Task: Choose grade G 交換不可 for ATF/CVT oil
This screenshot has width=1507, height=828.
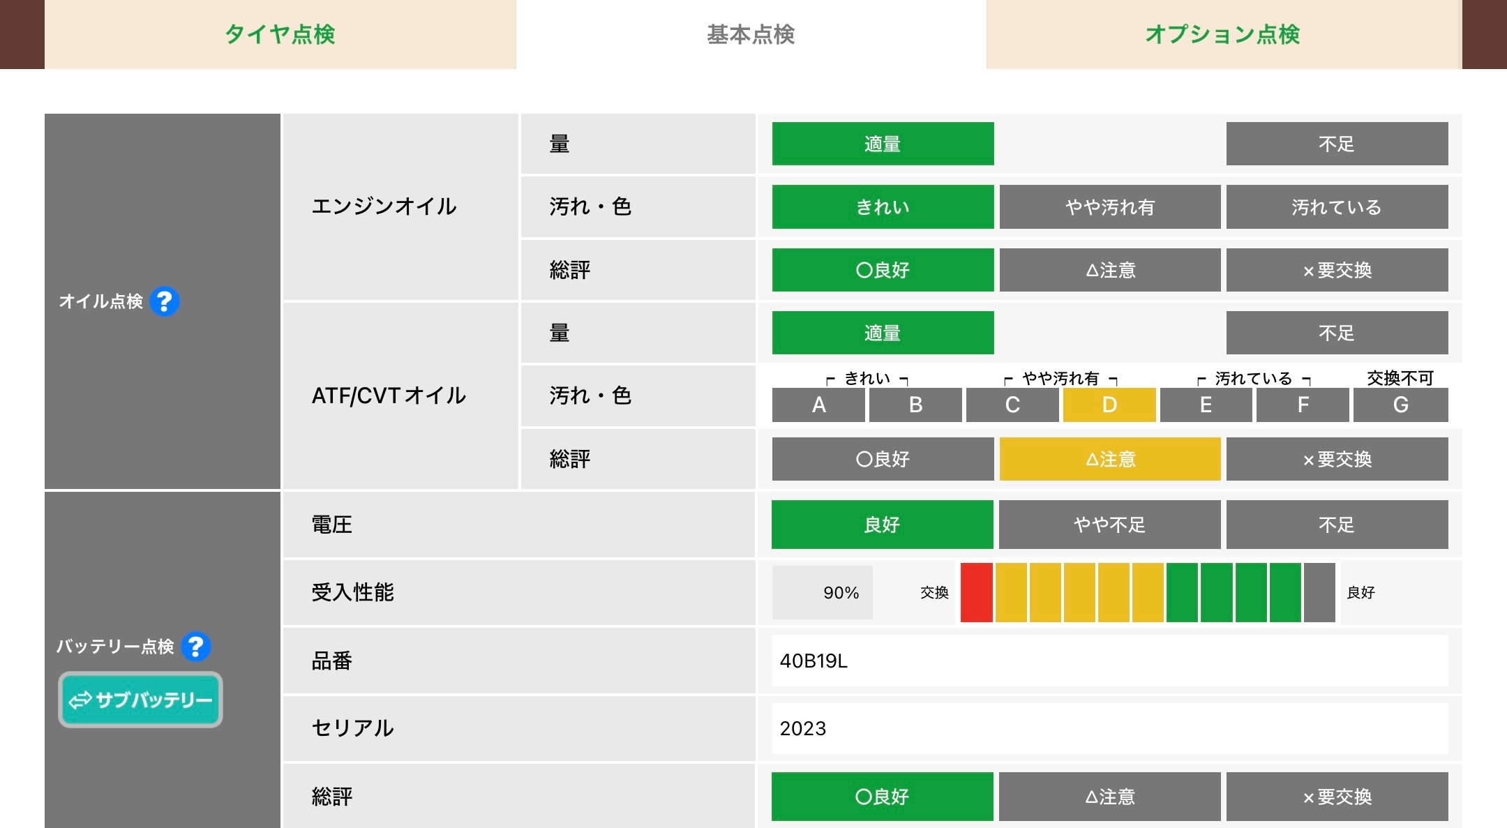Action: [1400, 405]
